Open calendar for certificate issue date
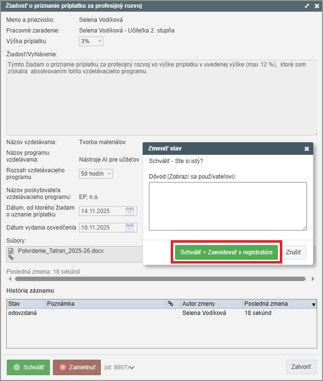Viewport: 323px width, 381px height. 129,228
